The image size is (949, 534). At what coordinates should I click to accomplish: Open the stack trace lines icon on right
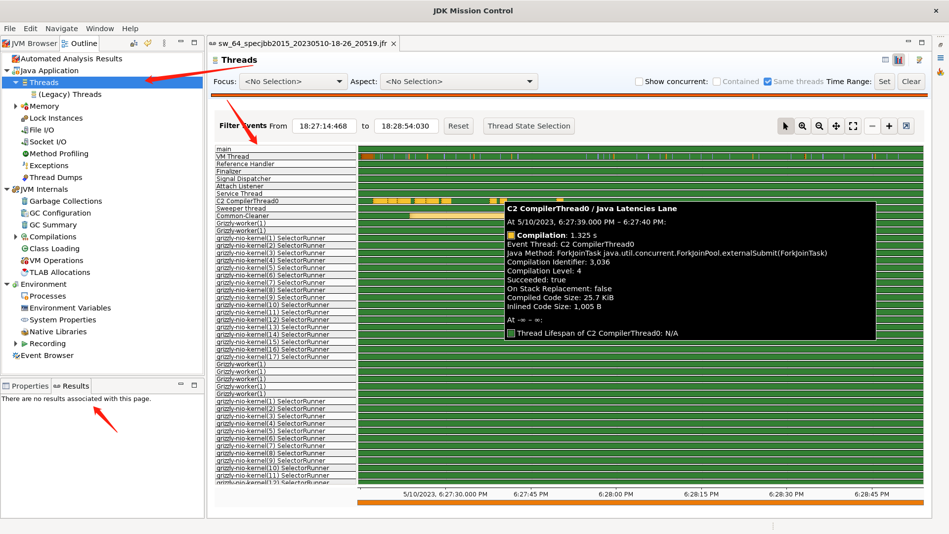[x=940, y=58]
